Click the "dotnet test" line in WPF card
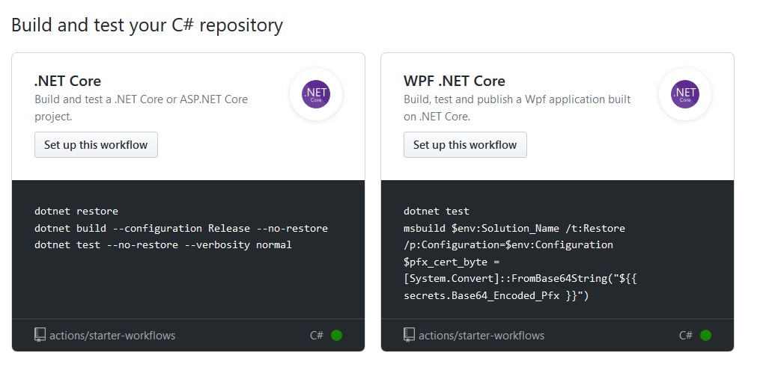This screenshot has width=784, height=382. [437, 212]
